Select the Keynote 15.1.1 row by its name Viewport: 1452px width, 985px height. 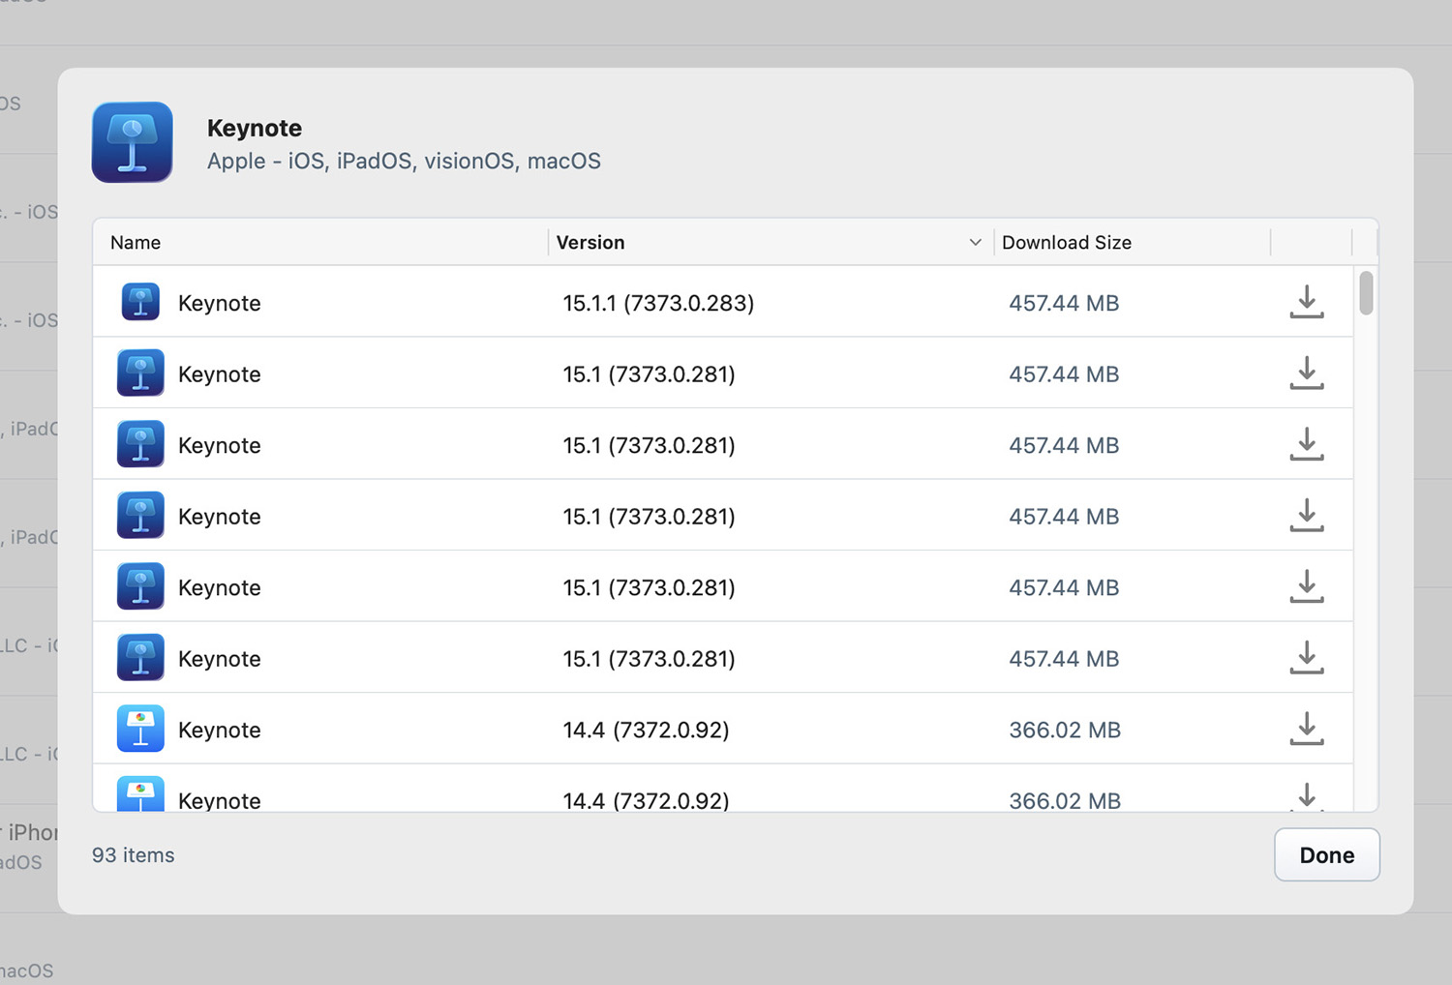[x=220, y=303]
